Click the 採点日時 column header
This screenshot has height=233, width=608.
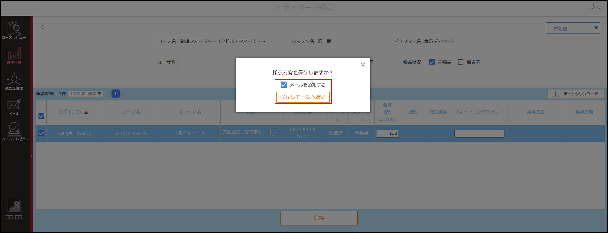[584, 112]
